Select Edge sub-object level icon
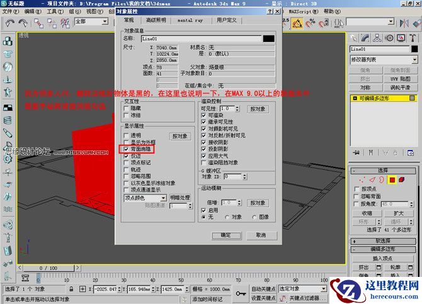 (x=372, y=180)
